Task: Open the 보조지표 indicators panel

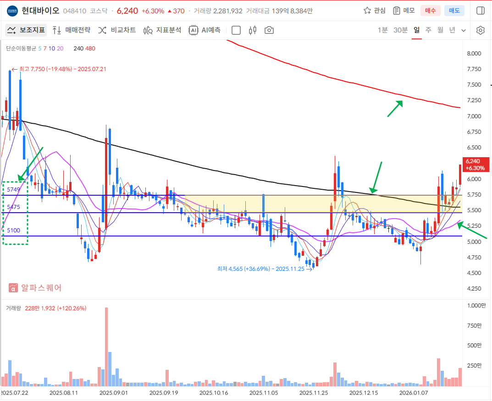Action: [26, 30]
